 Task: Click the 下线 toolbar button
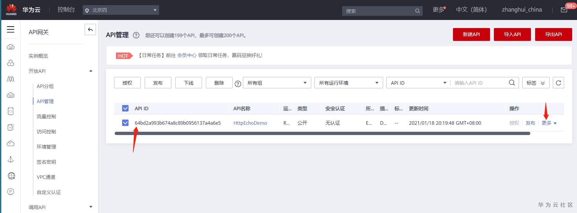click(x=188, y=82)
